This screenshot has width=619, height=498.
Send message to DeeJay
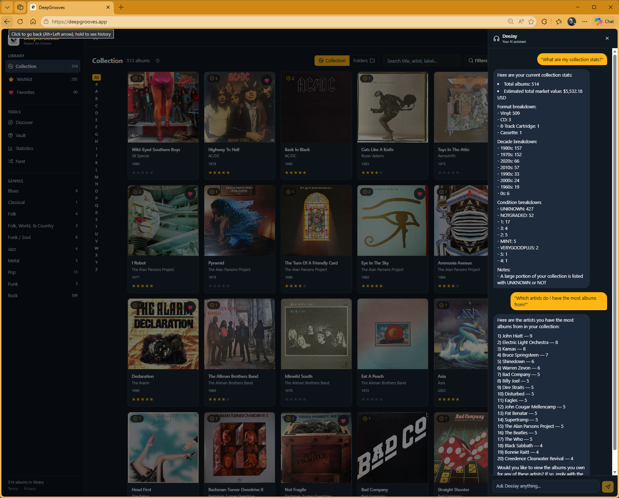[x=608, y=486]
